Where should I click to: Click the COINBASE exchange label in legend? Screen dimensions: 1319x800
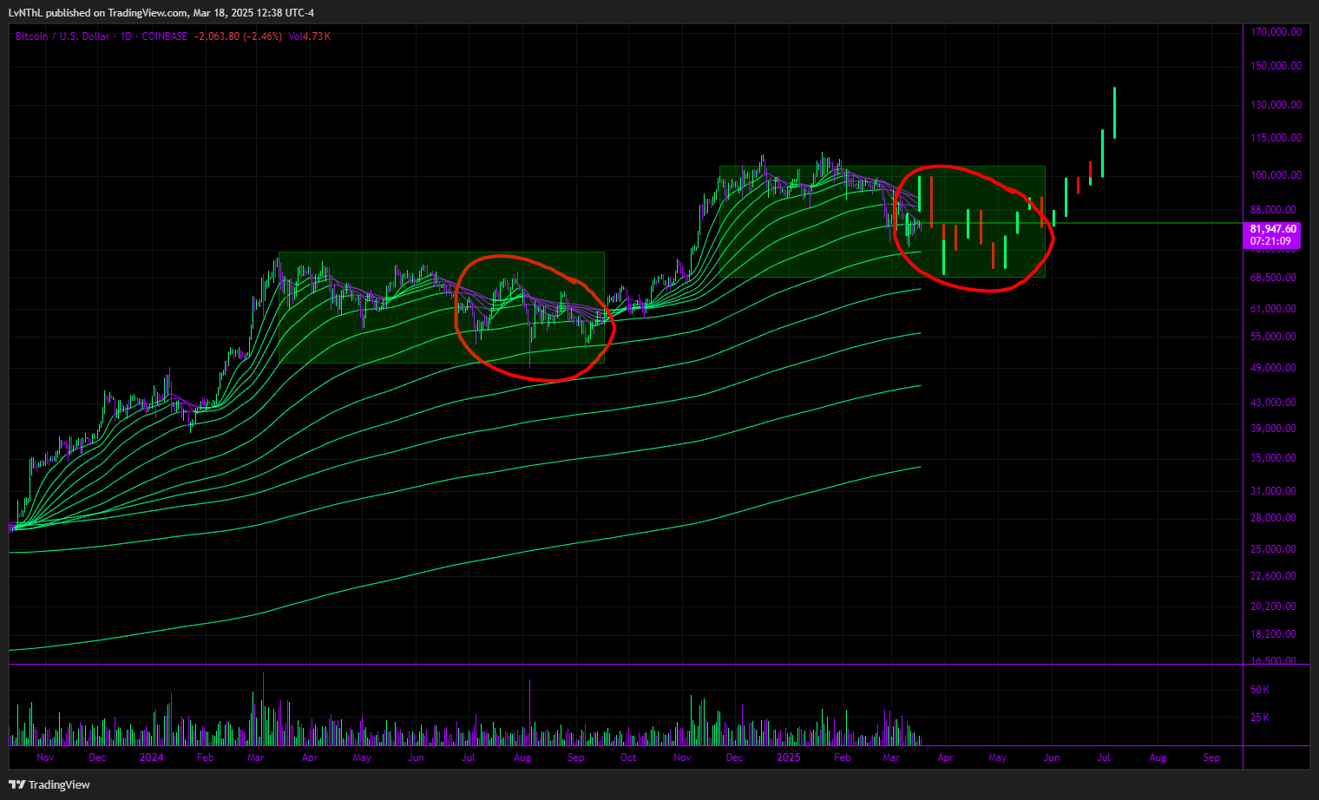[164, 36]
